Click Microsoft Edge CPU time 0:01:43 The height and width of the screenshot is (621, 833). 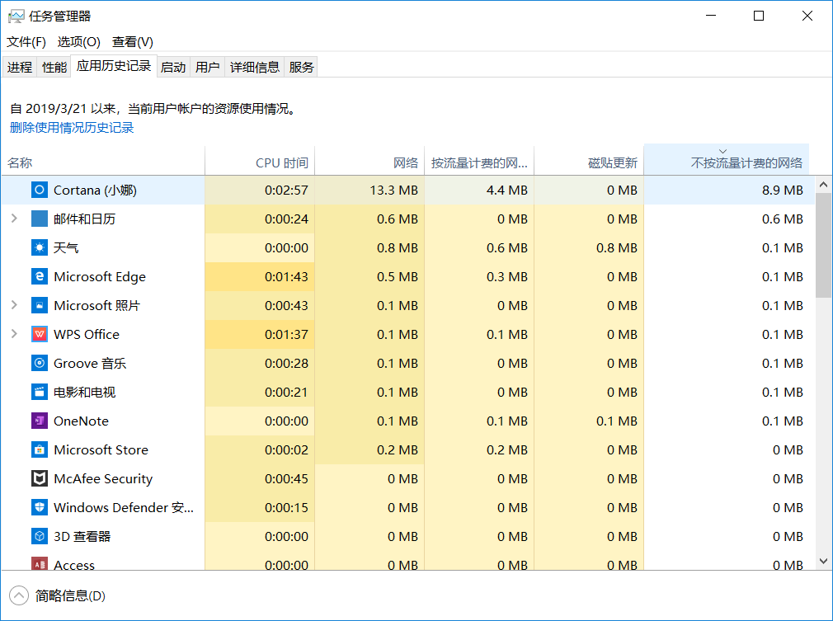(286, 277)
